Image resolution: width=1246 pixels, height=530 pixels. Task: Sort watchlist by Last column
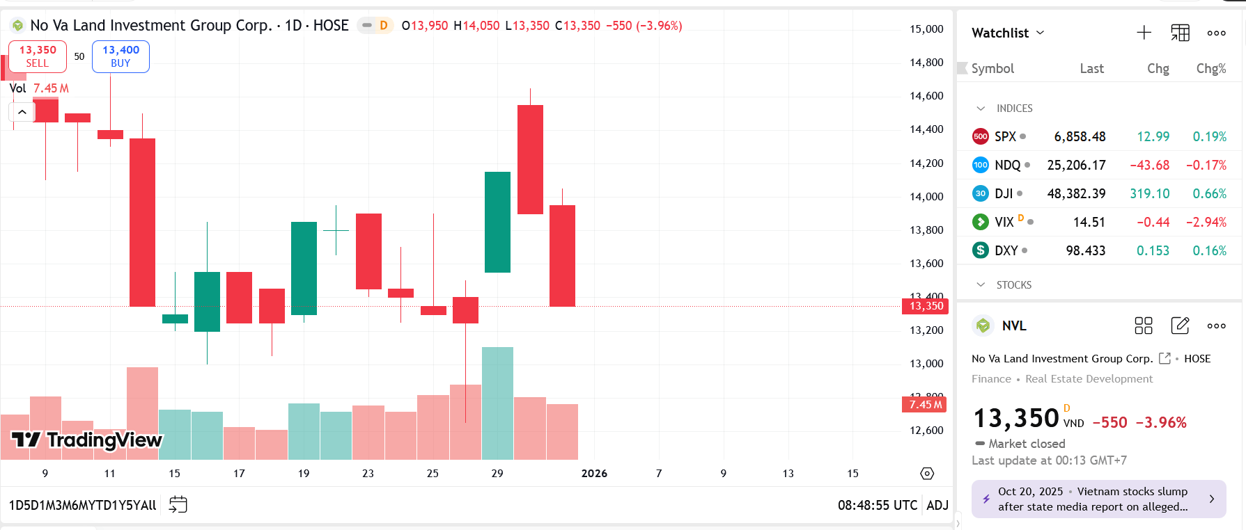point(1091,68)
